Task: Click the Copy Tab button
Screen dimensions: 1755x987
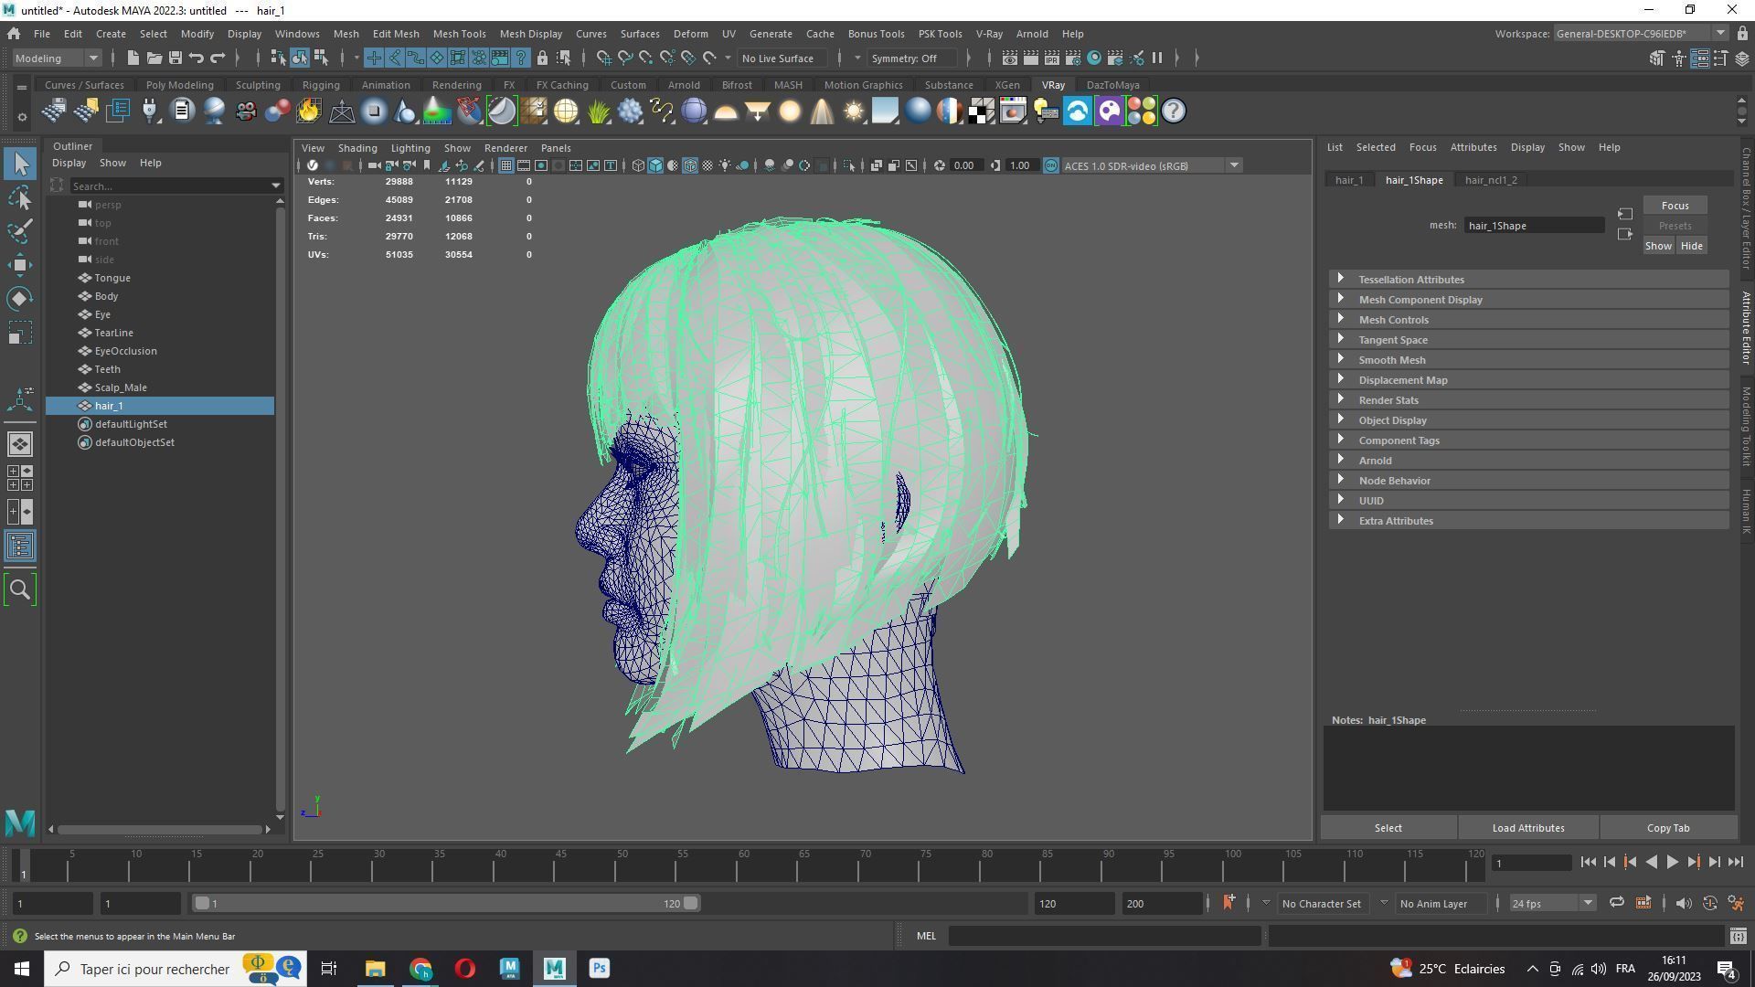Action: pos(1668,828)
